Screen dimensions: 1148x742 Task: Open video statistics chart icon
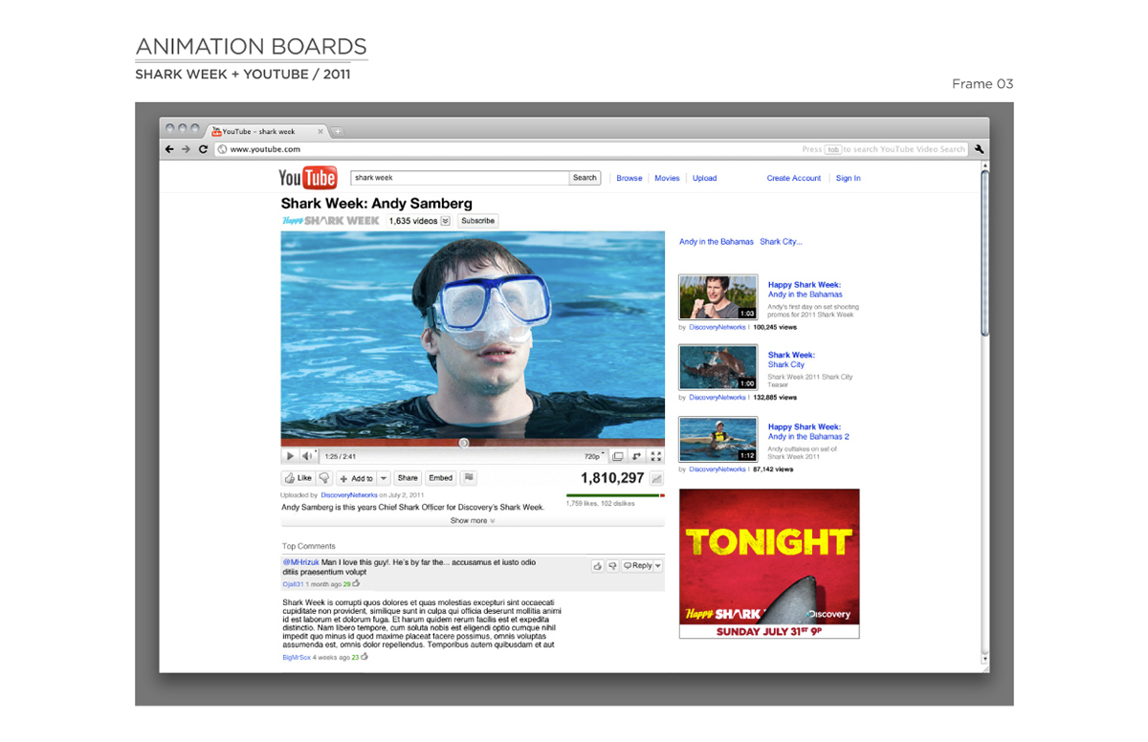point(657,479)
